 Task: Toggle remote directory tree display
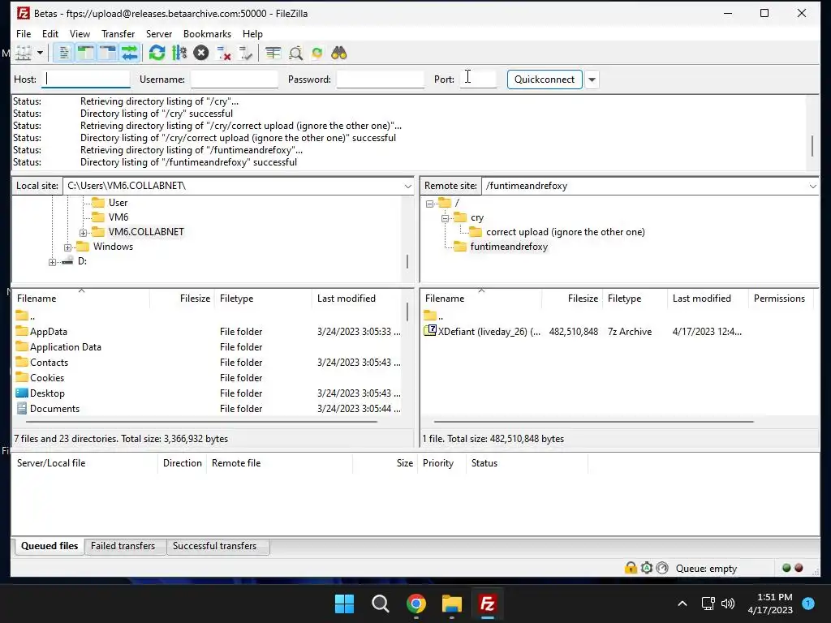click(x=108, y=53)
